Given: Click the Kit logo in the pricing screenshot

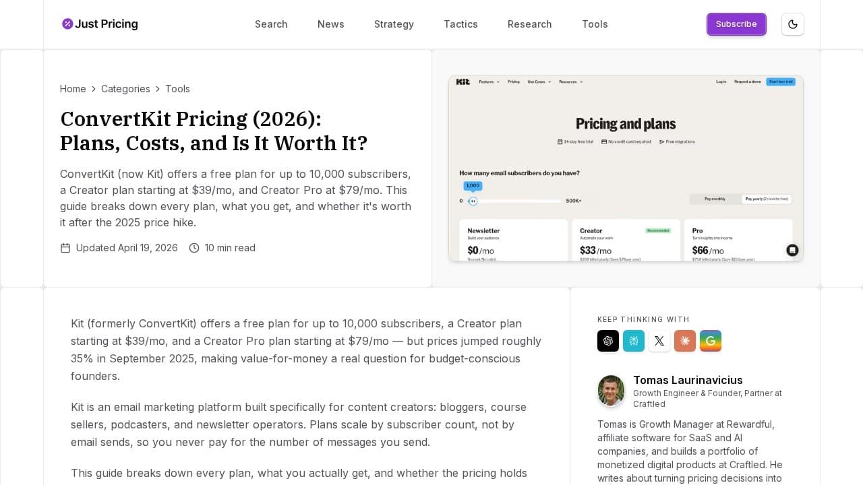Looking at the screenshot, I should 463,82.
